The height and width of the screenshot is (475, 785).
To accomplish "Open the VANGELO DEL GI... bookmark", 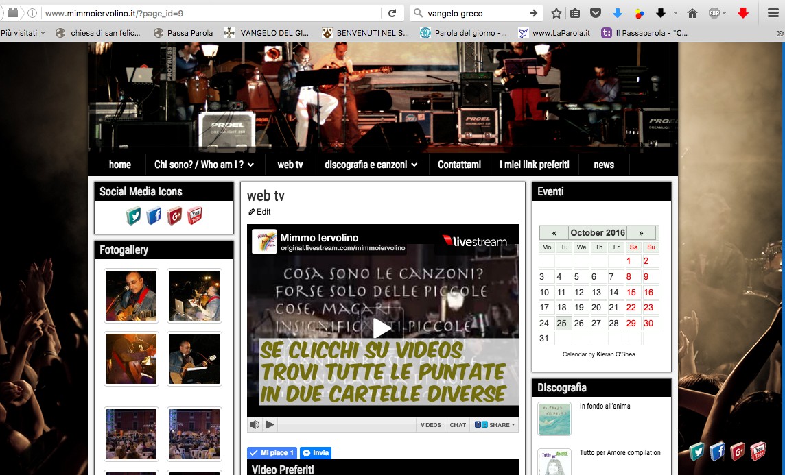I will pyautogui.click(x=266, y=33).
